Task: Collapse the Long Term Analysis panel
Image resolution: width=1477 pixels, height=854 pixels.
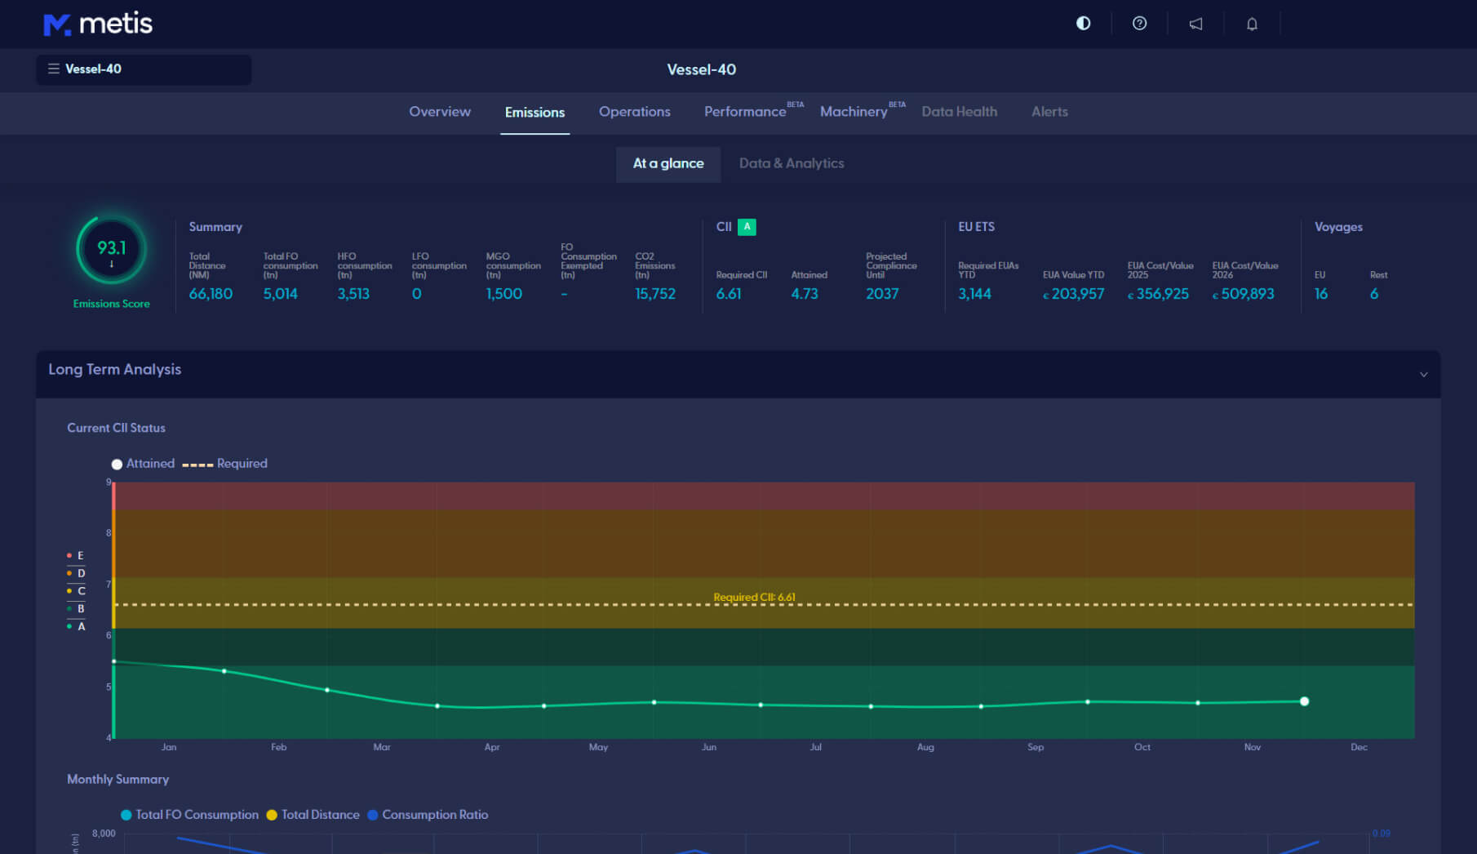Action: (1423, 375)
